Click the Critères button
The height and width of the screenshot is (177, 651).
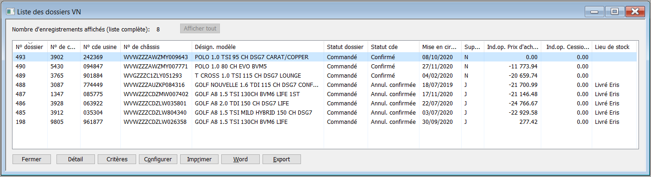tap(117, 159)
